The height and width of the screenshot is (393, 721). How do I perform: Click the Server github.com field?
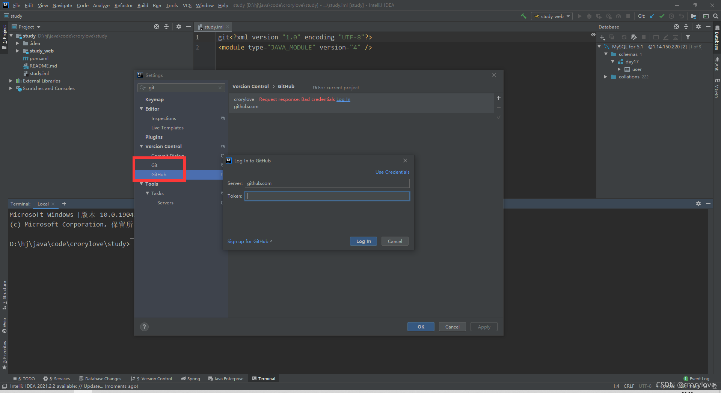[327, 183]
